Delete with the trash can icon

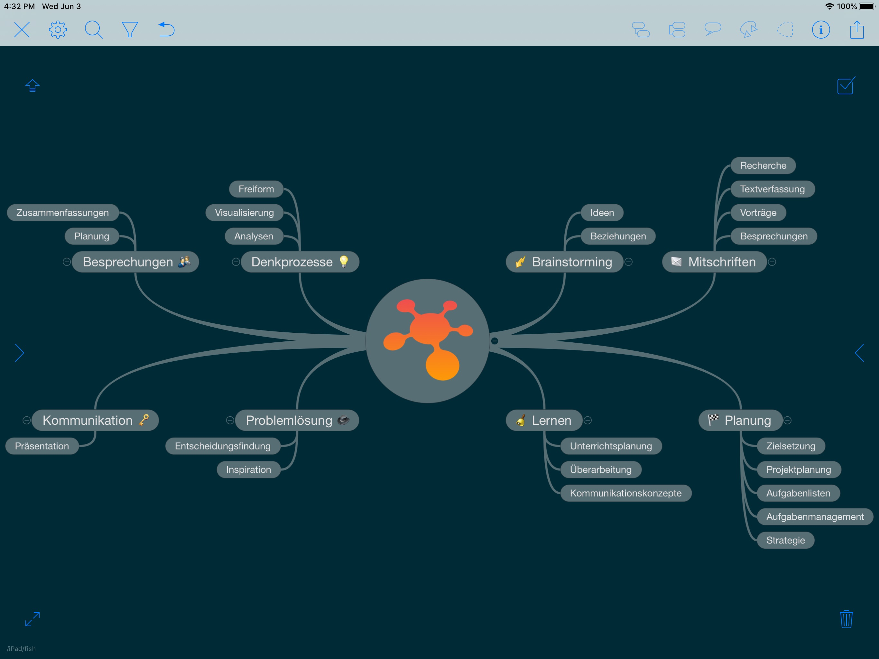pyautogui.click(x=846, y=619)
